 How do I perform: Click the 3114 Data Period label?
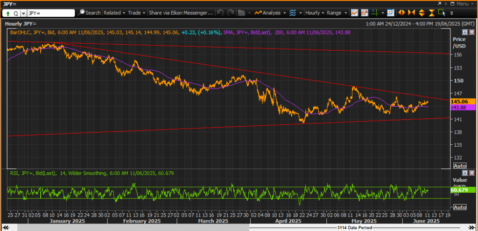click(355, 228)
